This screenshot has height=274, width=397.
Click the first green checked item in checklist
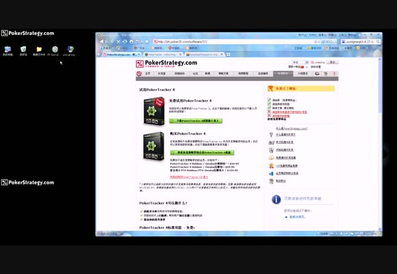(282, 100)
